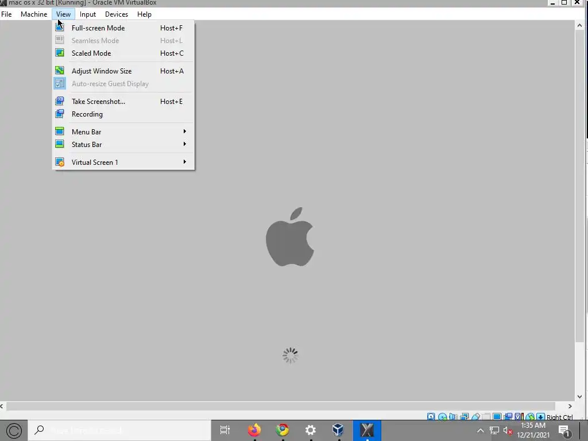The width and height of the screenshot is (588, 441).
Task: Open the Input menu
Action: click(x=88, y=14)
